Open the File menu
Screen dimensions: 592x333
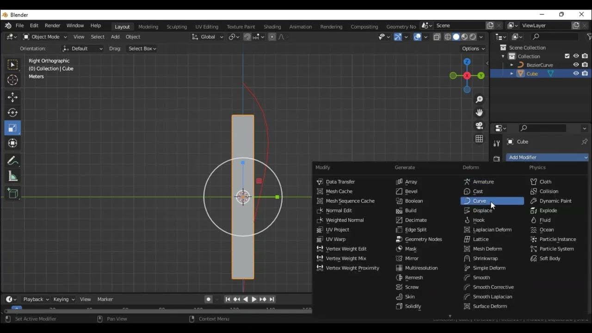(x=19, y=26)
